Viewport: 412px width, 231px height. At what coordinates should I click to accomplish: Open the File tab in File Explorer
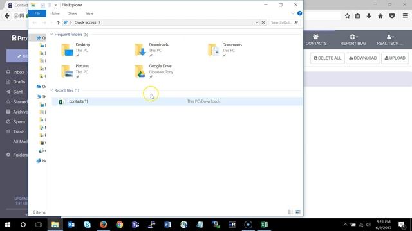click(x=37, y=13)
